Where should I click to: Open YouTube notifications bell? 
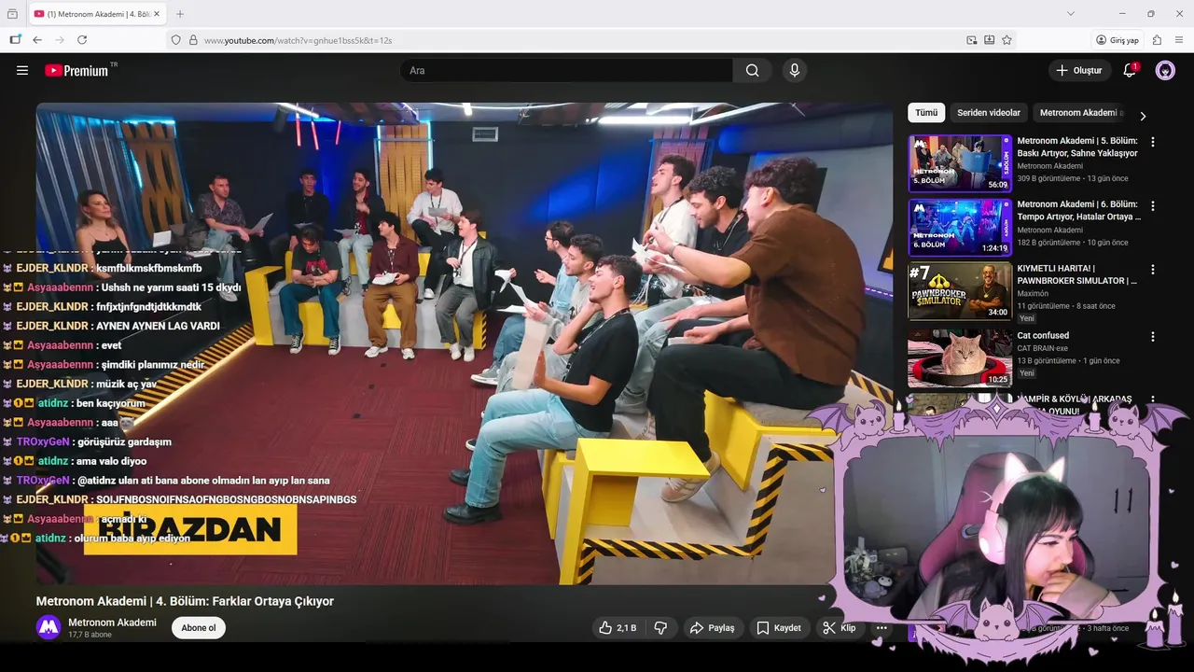point(1129,70)
